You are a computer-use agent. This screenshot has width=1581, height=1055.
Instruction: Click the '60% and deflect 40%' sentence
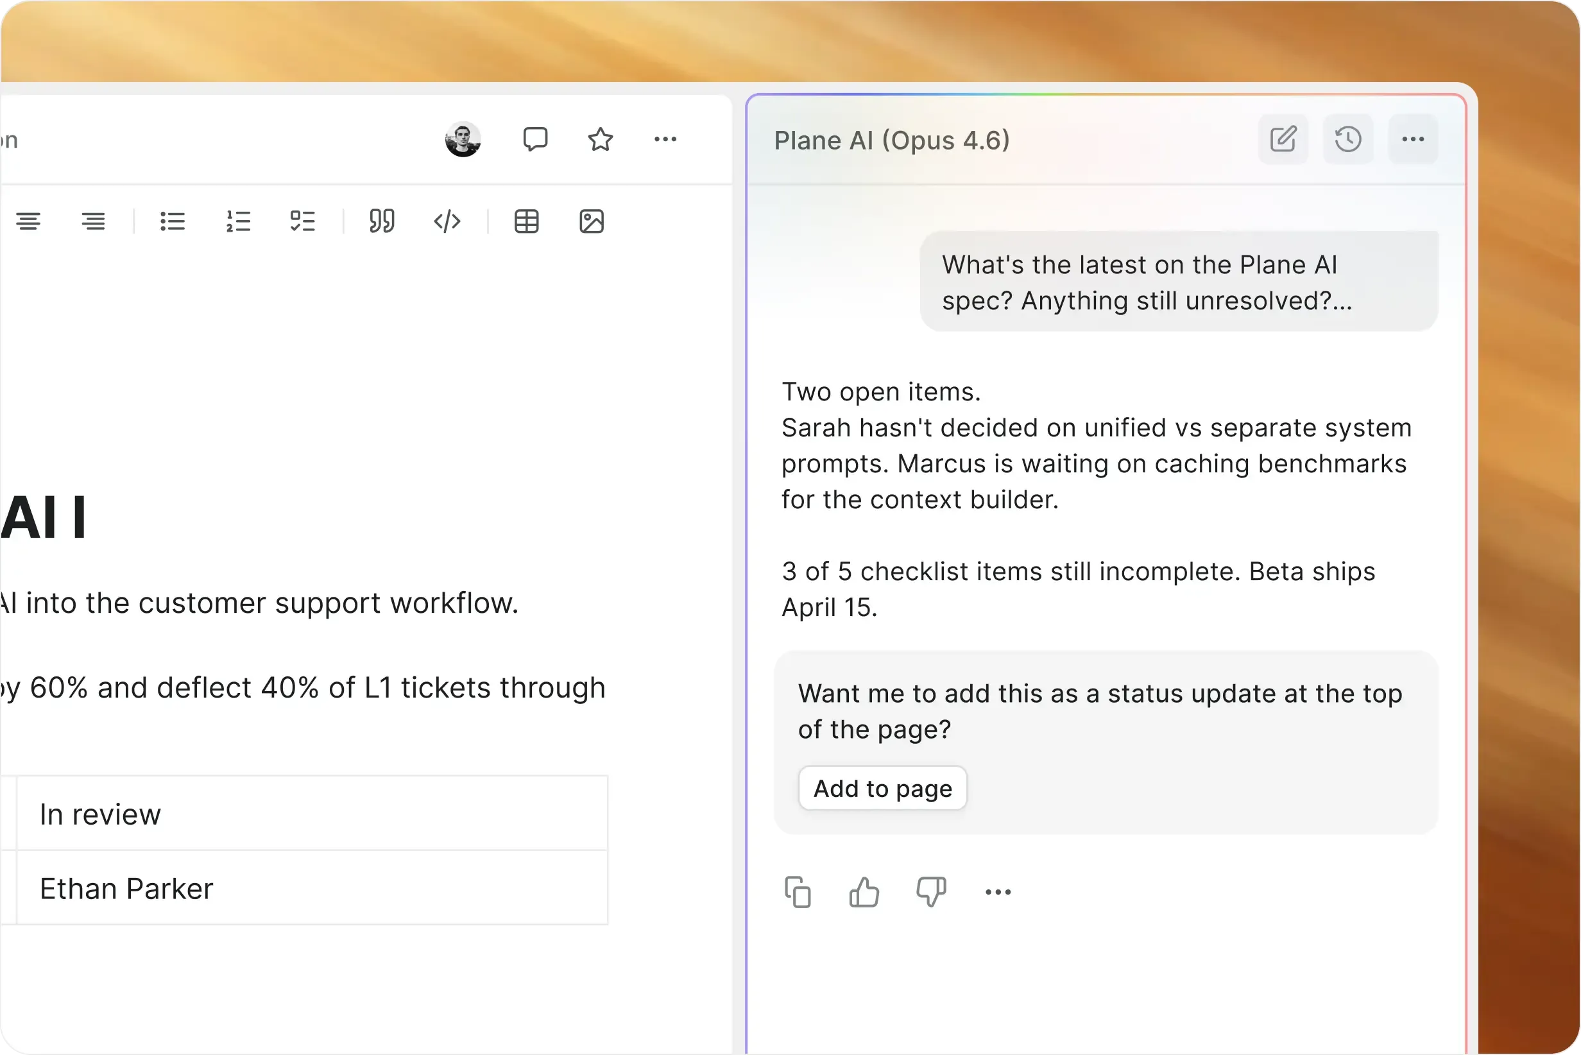303,688
